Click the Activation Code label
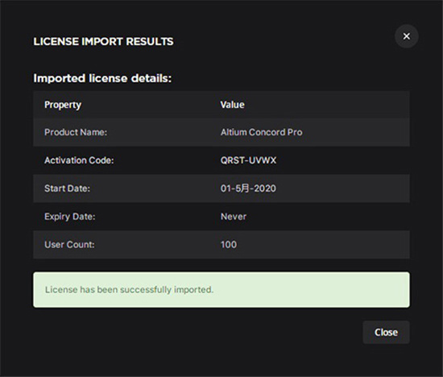The image size is (443, 377). [x=79, y=160]
